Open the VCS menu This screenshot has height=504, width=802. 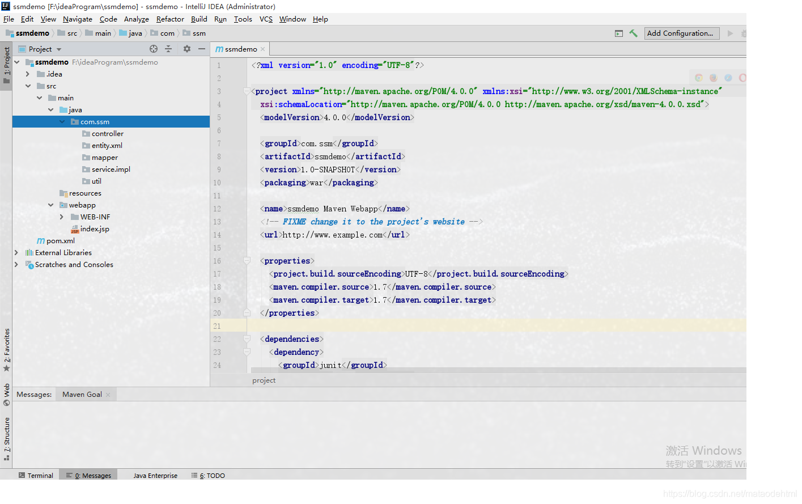(x=266, y=19)
